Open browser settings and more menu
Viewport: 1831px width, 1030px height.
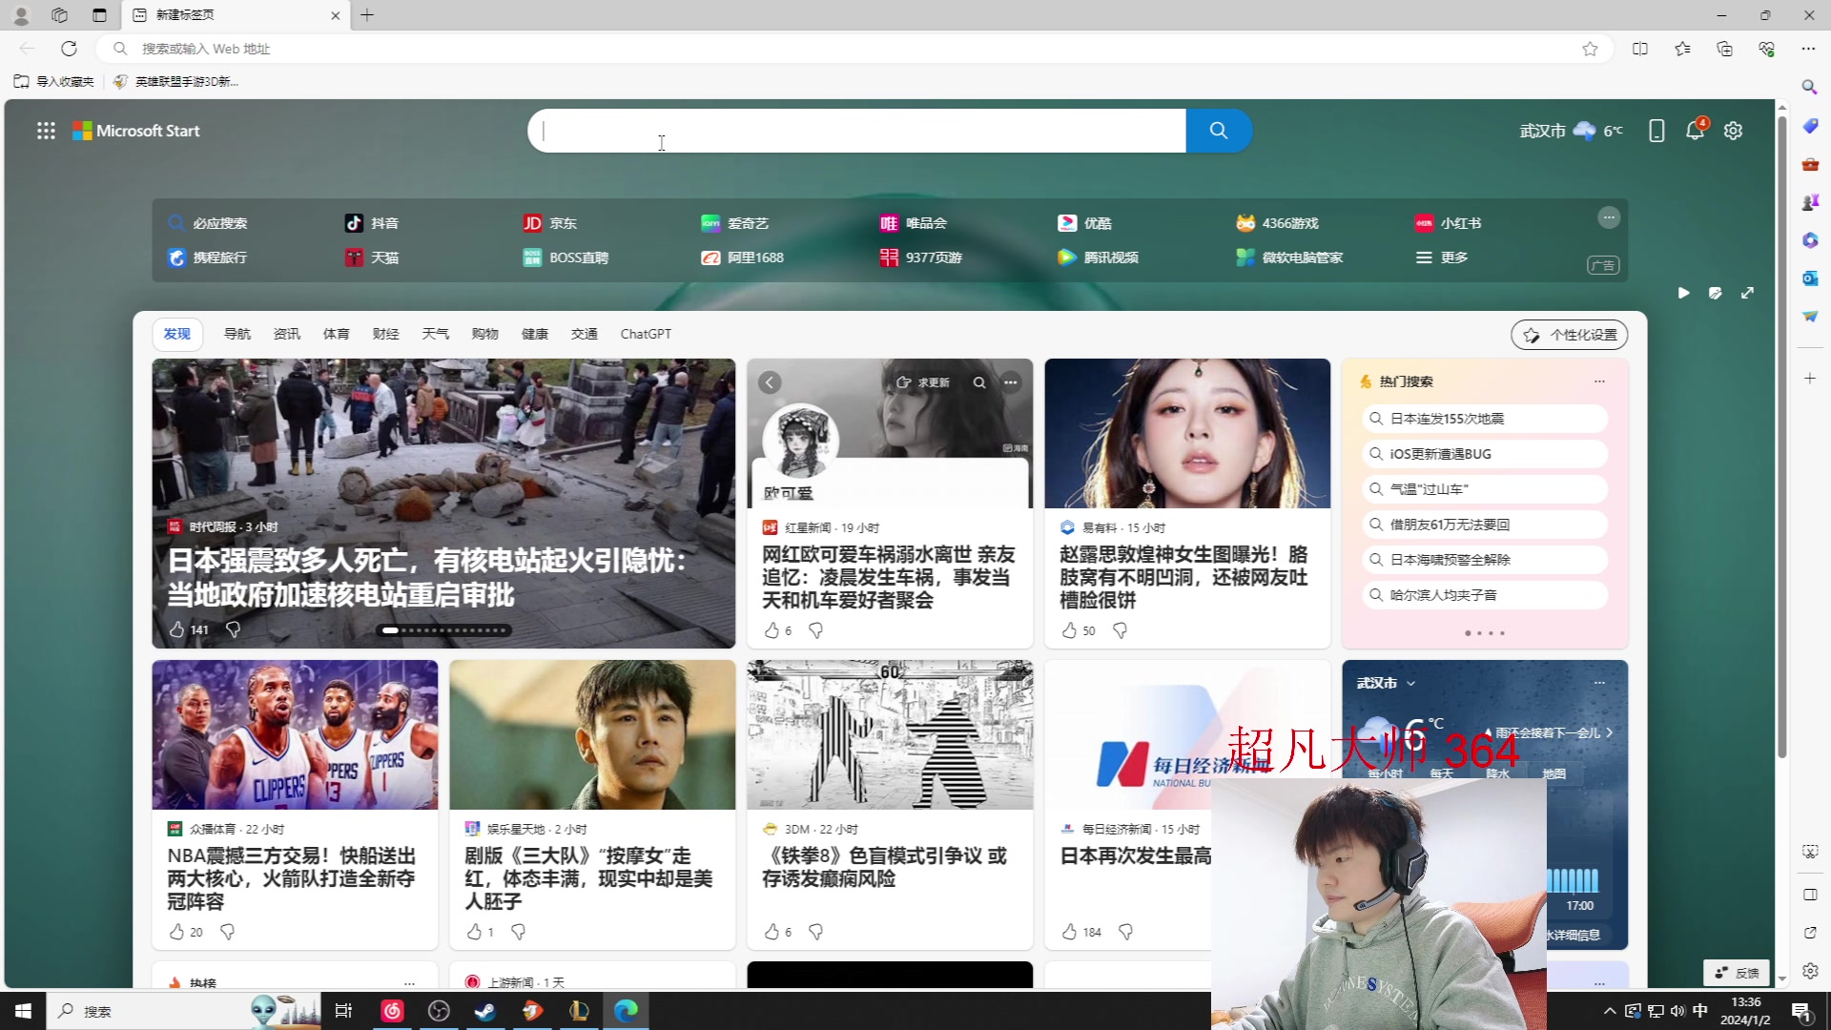[1808, 49]
